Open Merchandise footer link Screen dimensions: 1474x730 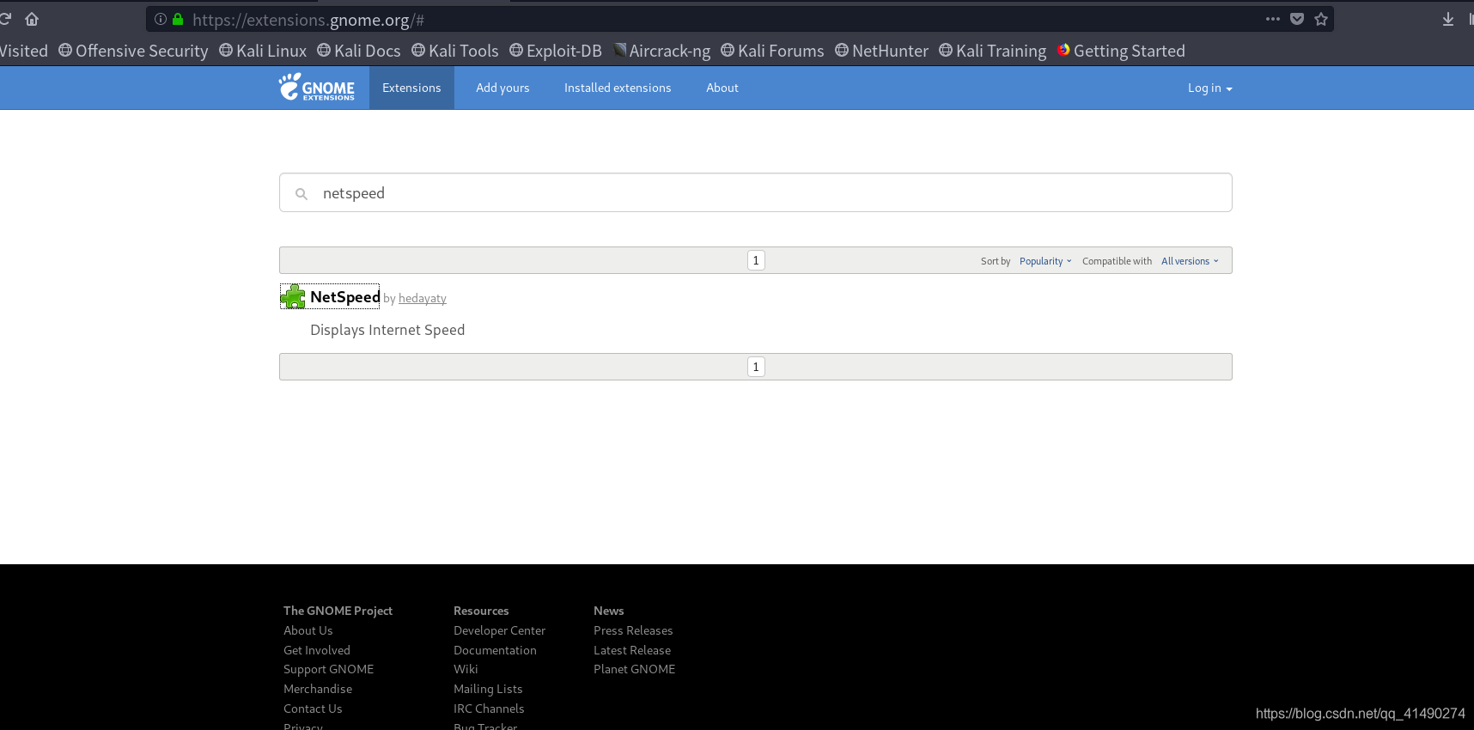318,689
